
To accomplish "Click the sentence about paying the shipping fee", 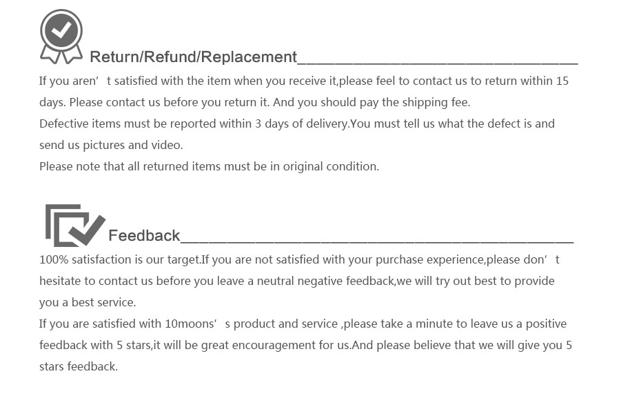I will [372, 102].
